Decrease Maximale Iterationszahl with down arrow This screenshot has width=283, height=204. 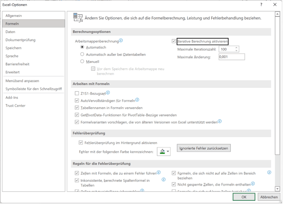pos(236,51)
